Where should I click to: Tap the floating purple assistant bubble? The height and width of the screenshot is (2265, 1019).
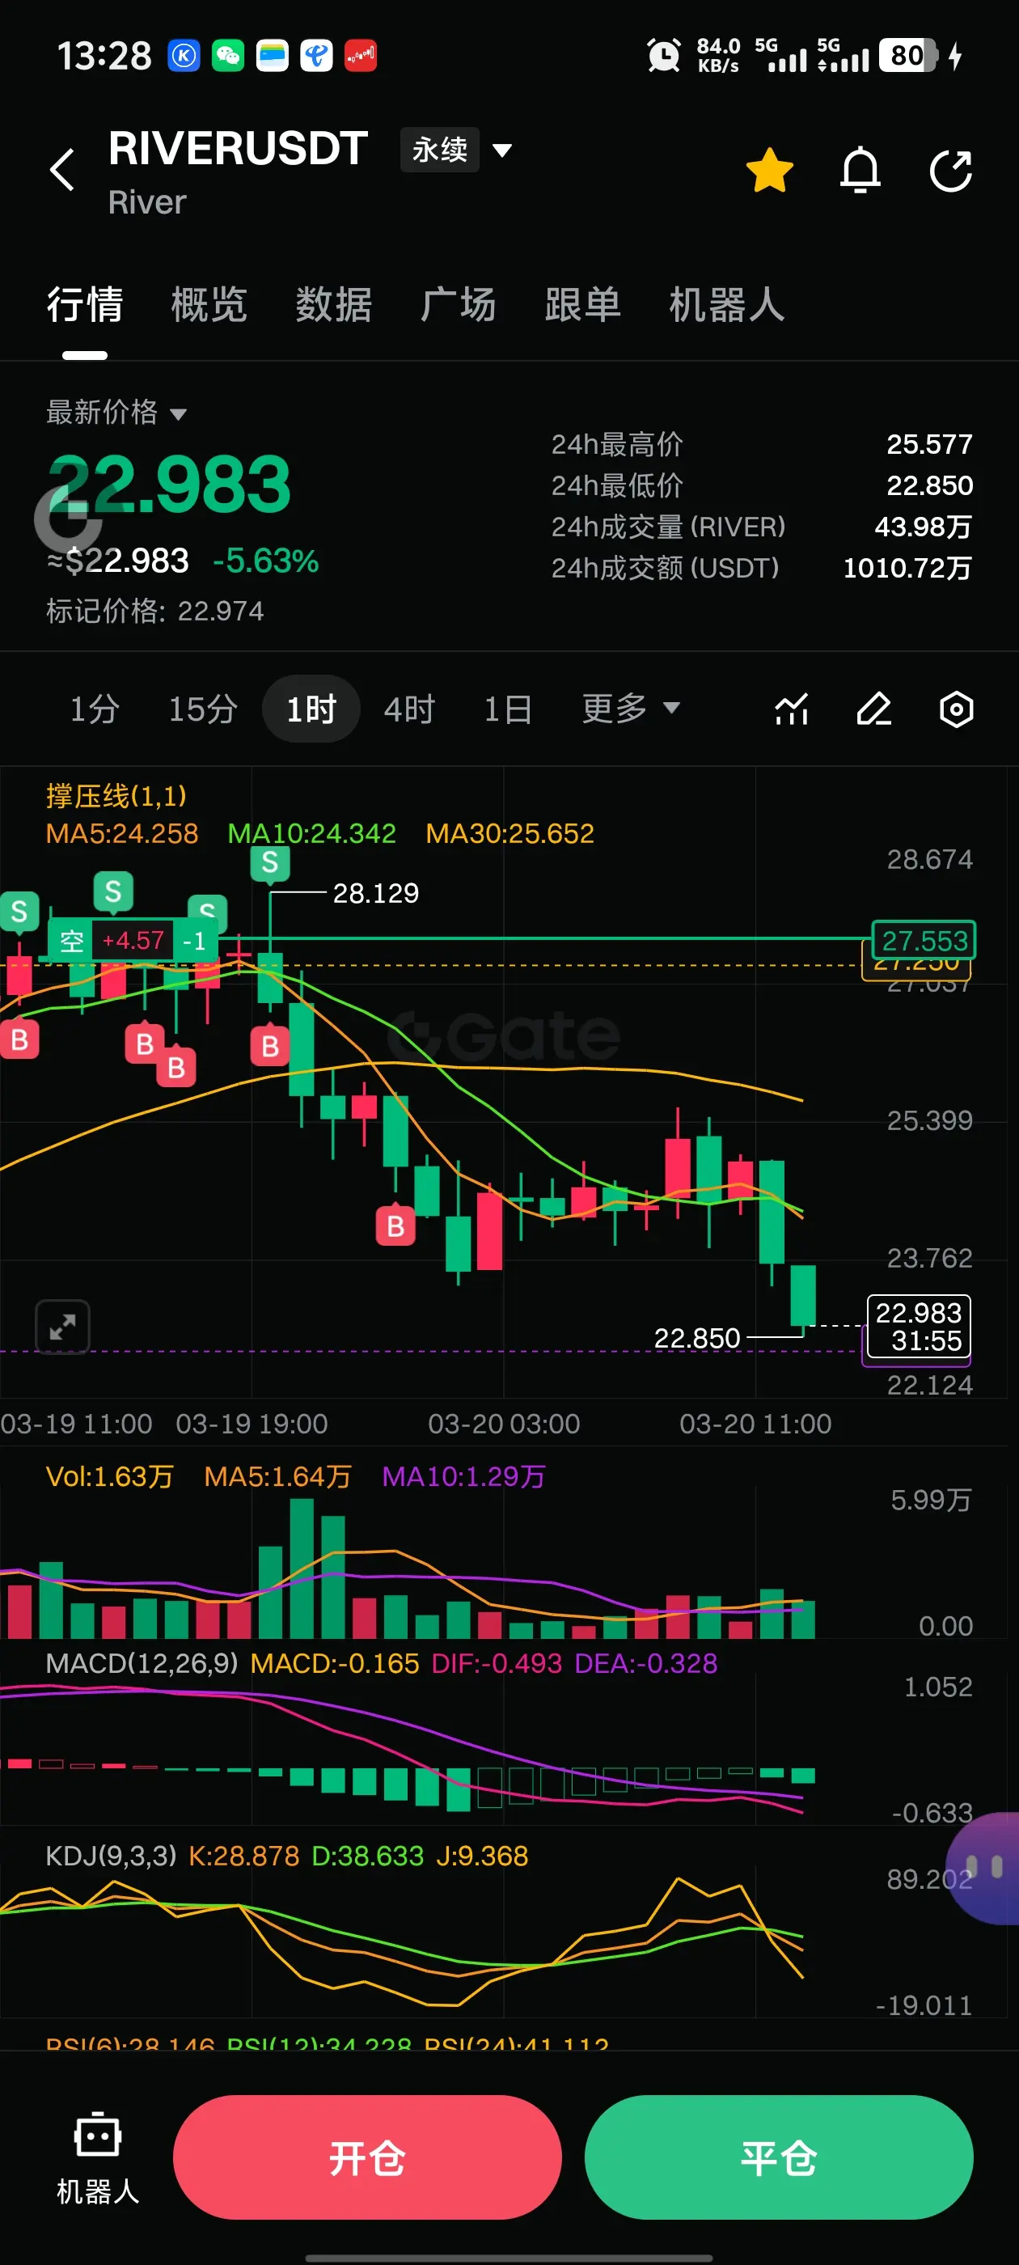[983, 1868]
